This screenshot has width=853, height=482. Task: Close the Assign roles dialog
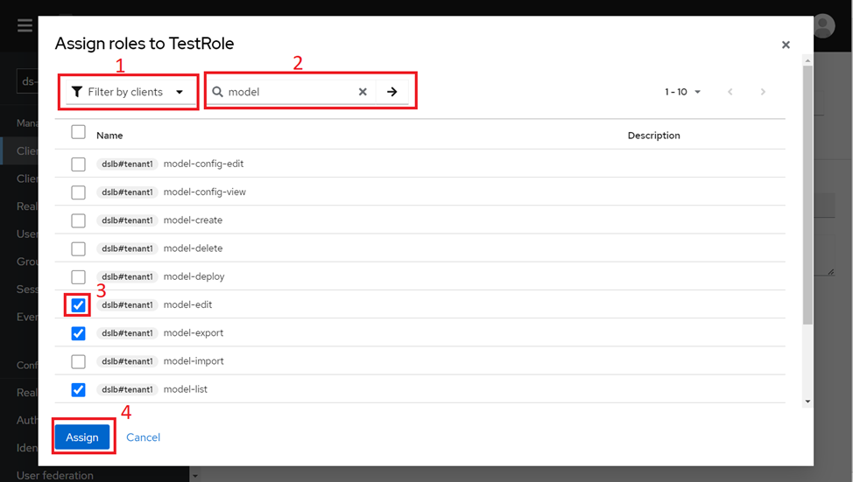tap(786, 45)
